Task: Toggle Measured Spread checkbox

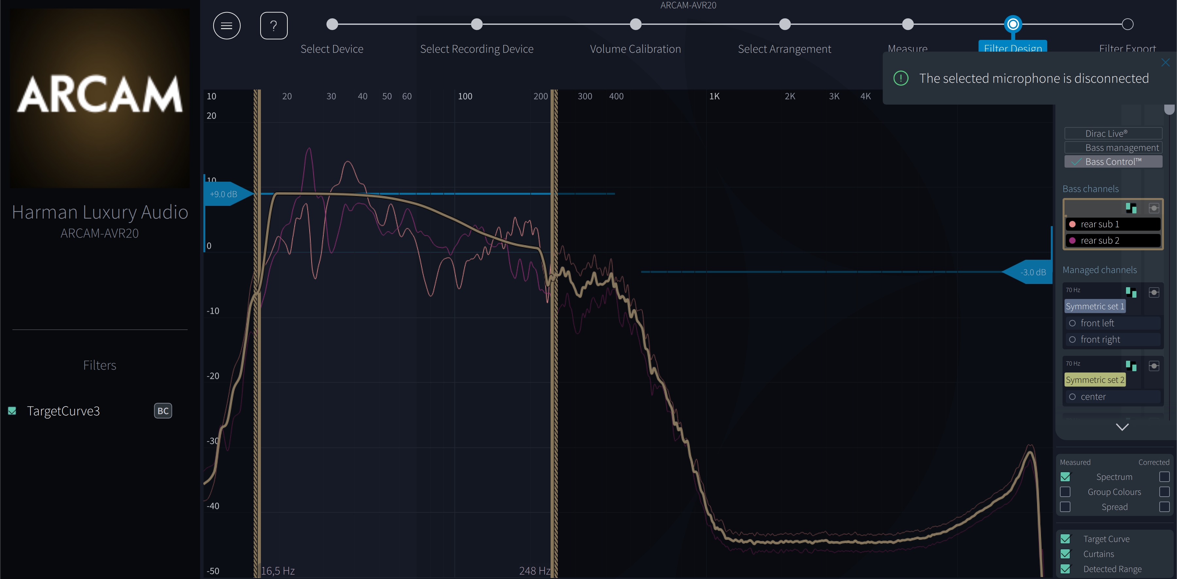Action: click(1065, 507)
